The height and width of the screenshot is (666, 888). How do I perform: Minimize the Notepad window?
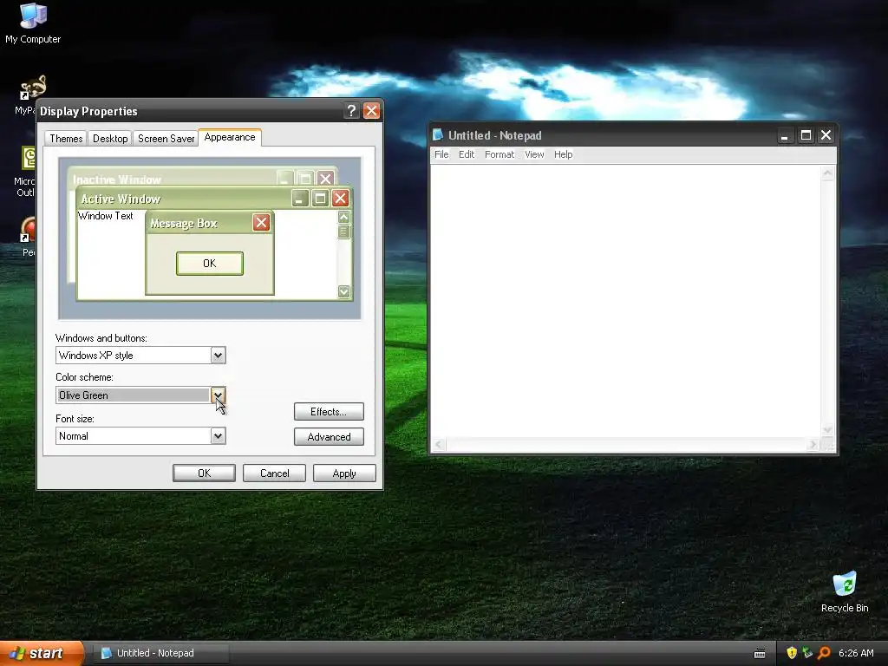pos(784,135)
